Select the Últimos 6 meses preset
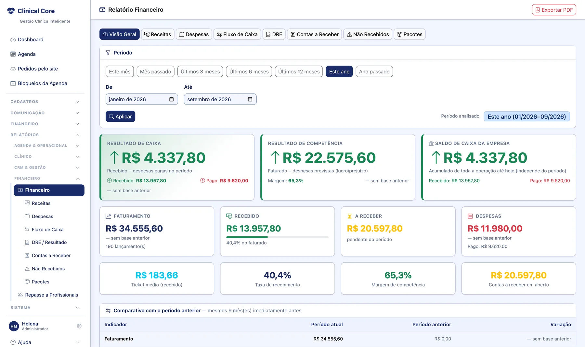Image resolution: width=585 pixels, height=347 pixels. click(x=249, y=71)
